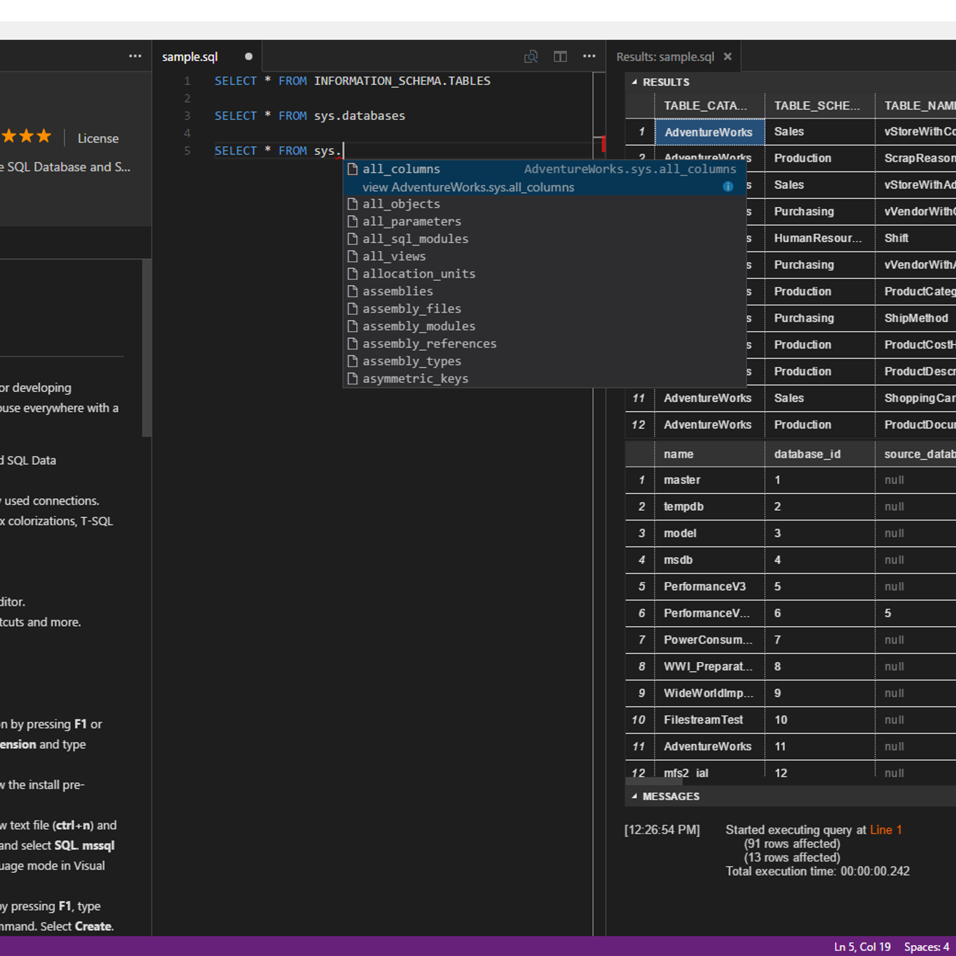Place cursor after sys. on line 5
Screen dimensions: 956x956
(x=343, y=151)
